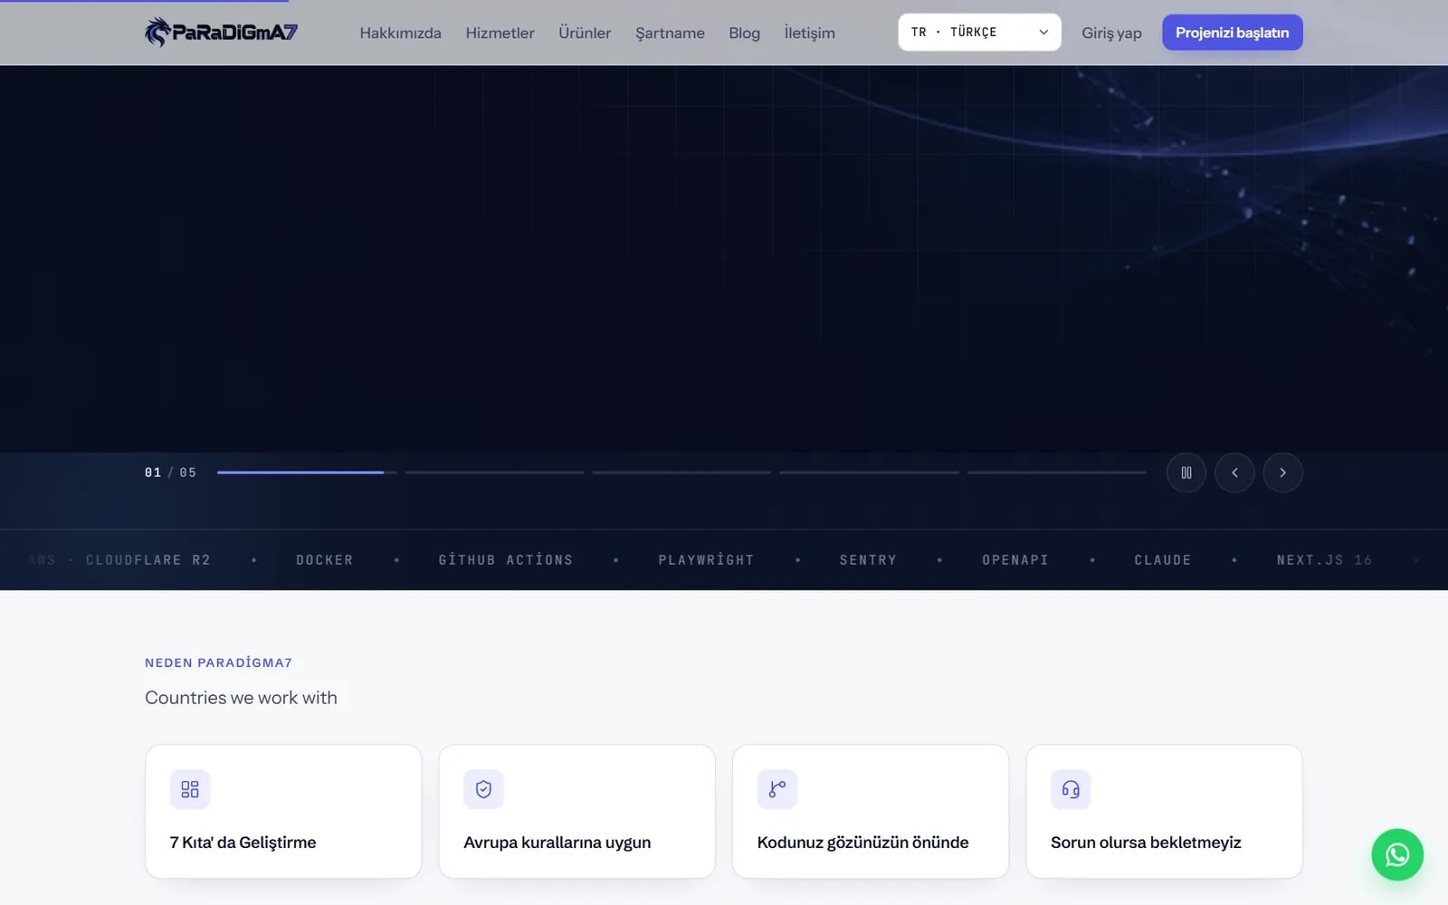Viewport: 1448px width, 905px height.
Task: Click the 01 / 05 slide counter
Action: tap(170, 472)
